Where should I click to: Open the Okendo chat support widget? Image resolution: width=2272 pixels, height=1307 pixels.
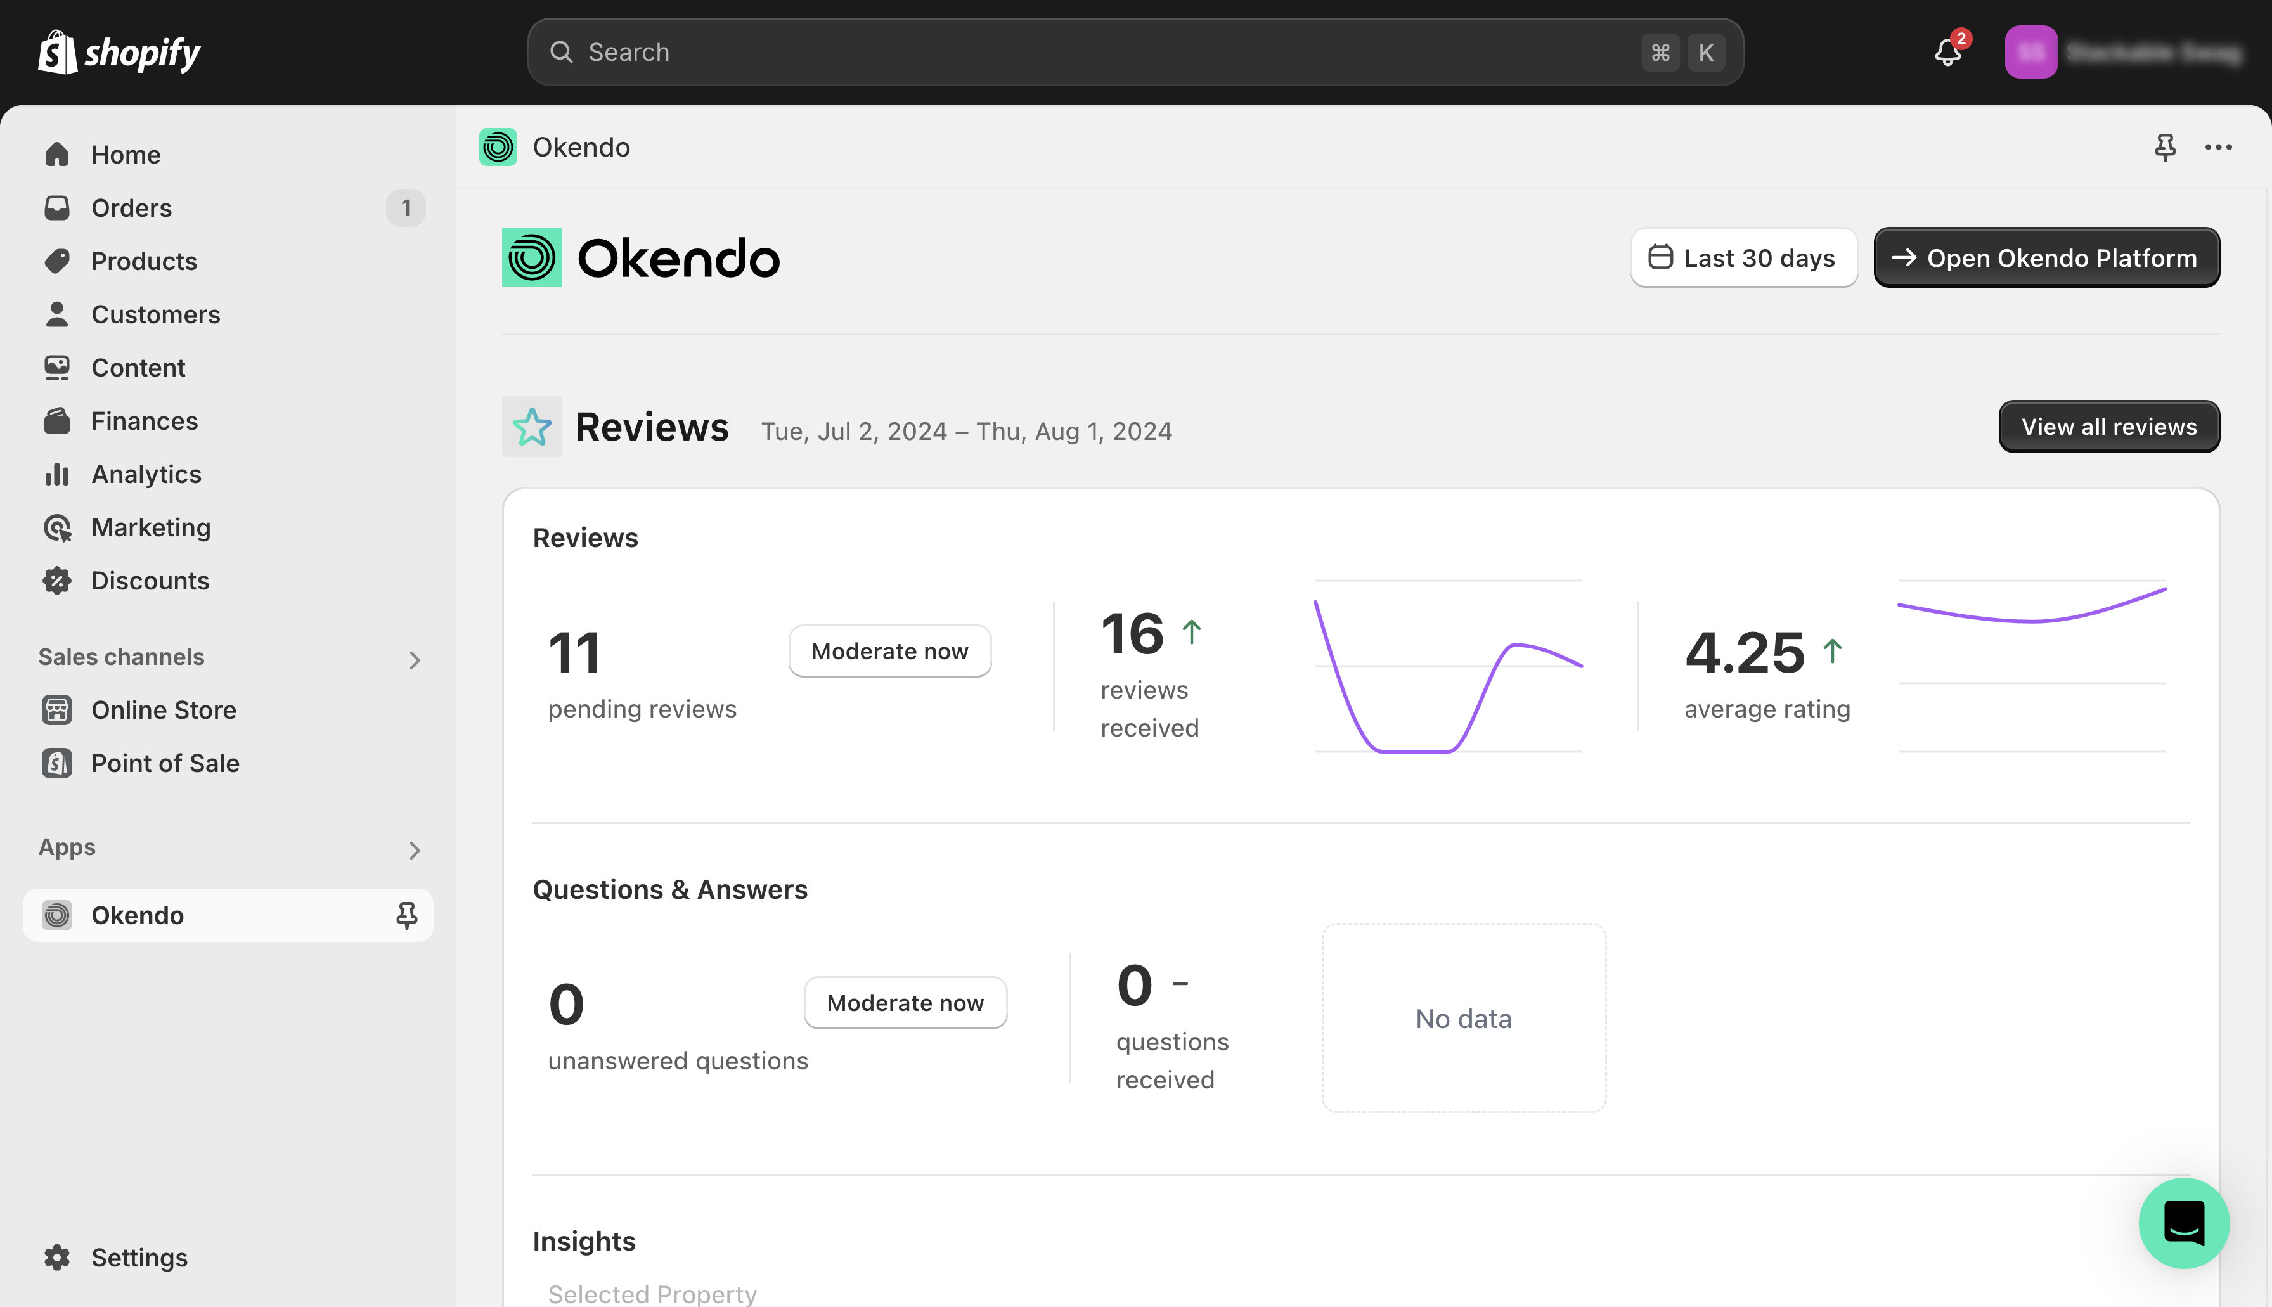pos(2183,1223)
